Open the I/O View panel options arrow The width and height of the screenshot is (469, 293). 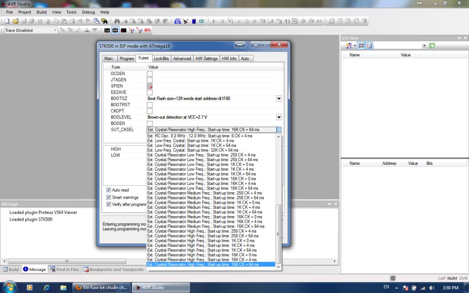pos(459,38)
